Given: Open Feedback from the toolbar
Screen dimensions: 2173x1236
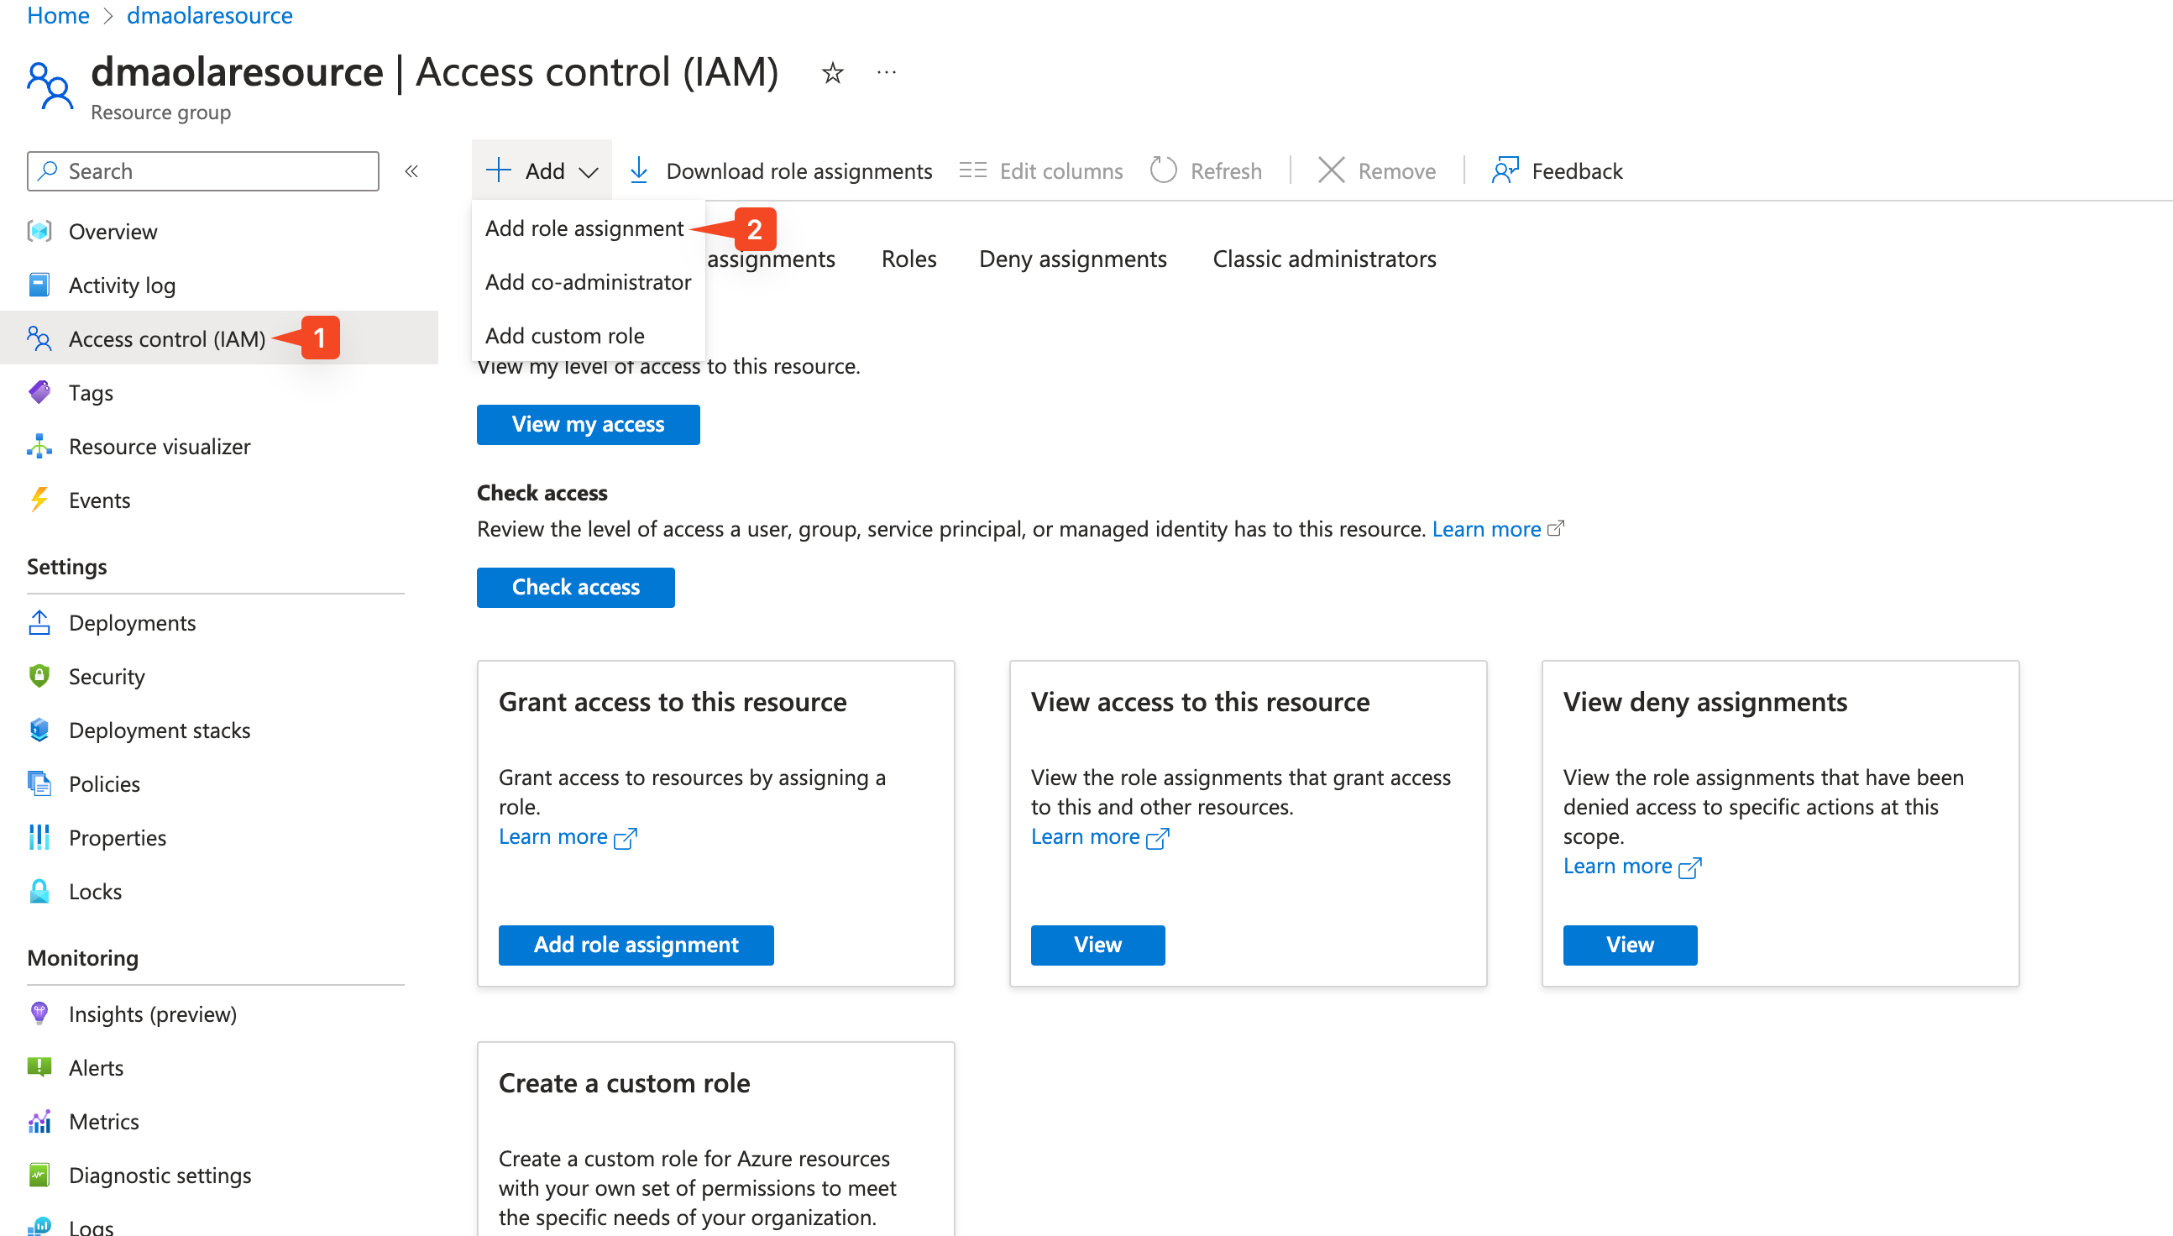Looking at the screenshot, I should (1558, 171).
